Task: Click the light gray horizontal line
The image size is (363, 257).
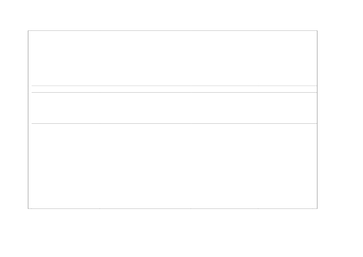Action: click(x=174, y=86)
